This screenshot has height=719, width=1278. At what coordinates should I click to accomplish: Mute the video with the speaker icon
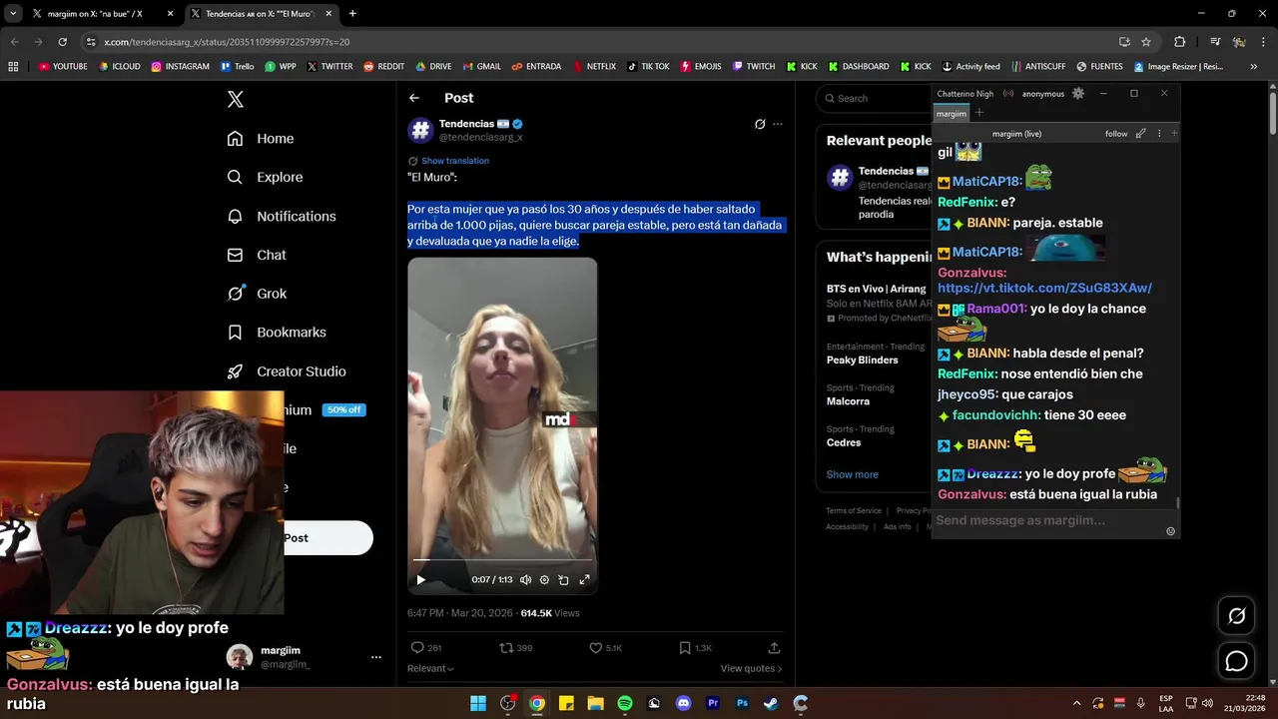pyautogui.click(x=525, y=579)
